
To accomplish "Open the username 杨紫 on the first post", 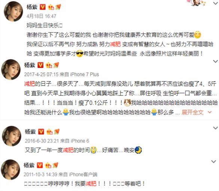I will [32, 7].
